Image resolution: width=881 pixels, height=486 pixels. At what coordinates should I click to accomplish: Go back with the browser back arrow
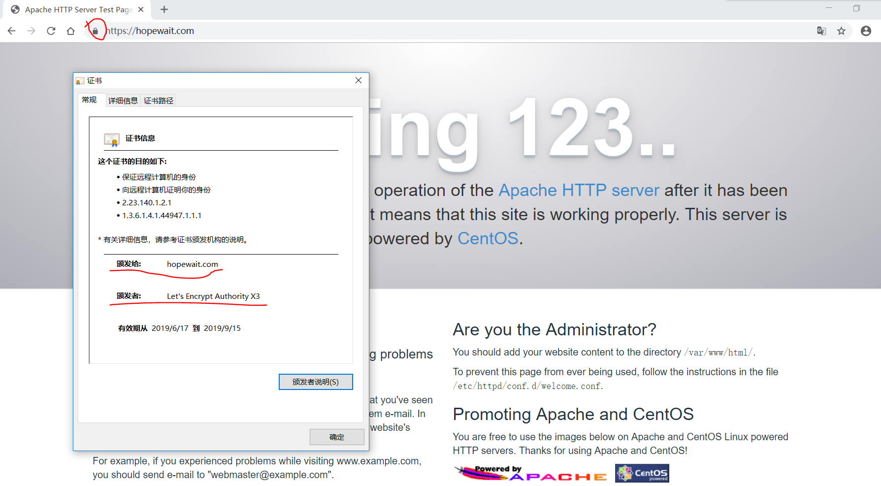pyautogui.click(x=12, y=31)
